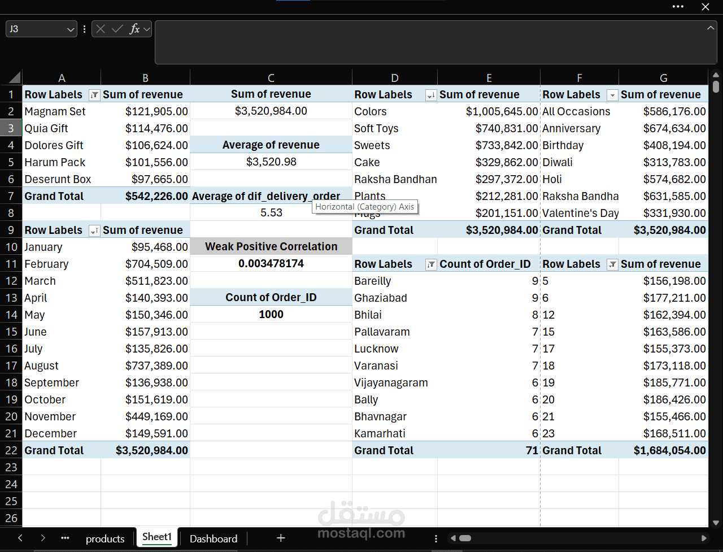Click the 1000 order count cell
This screenshot has height=552, width=723.
pyautogui.click(x=271, y=314)
